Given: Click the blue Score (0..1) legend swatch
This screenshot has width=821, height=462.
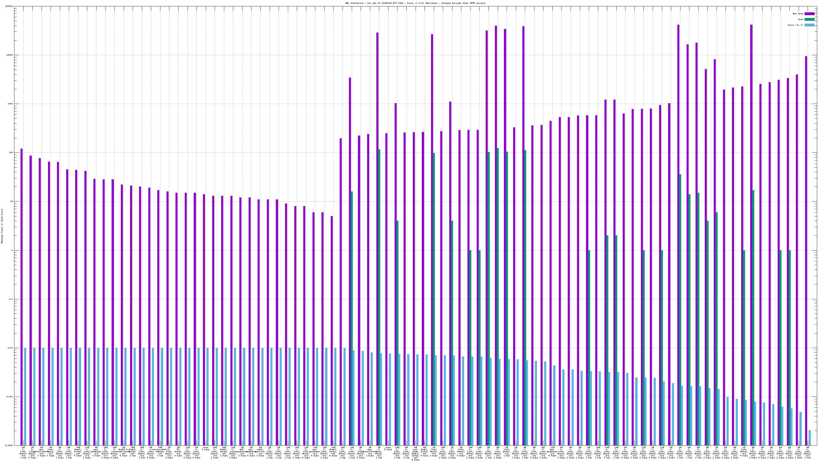Looking at the screenshot, I should coord(809,25).
